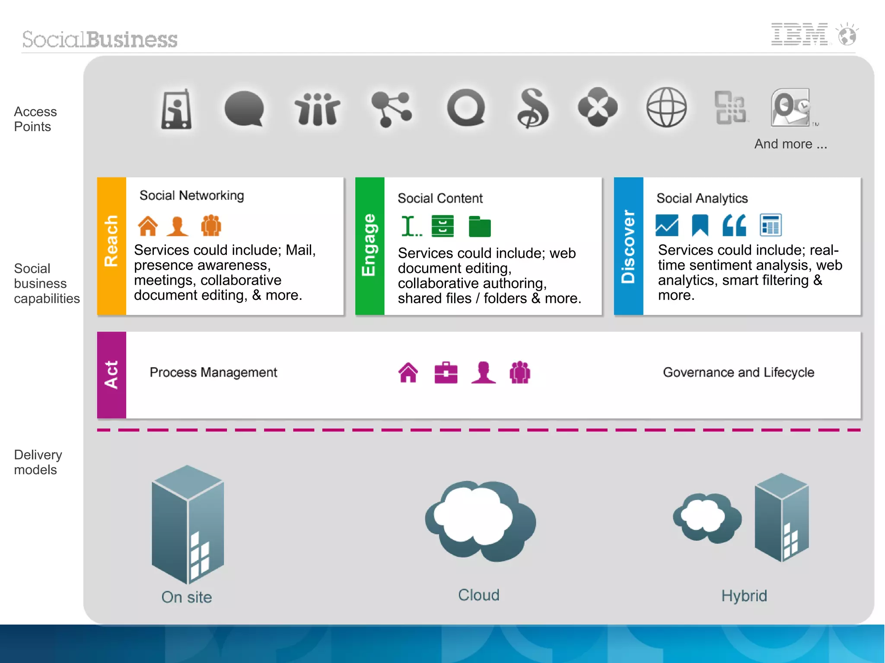Screen dimensions: 885x663
Task: Click the globe web icon
Action: (666, 107)
